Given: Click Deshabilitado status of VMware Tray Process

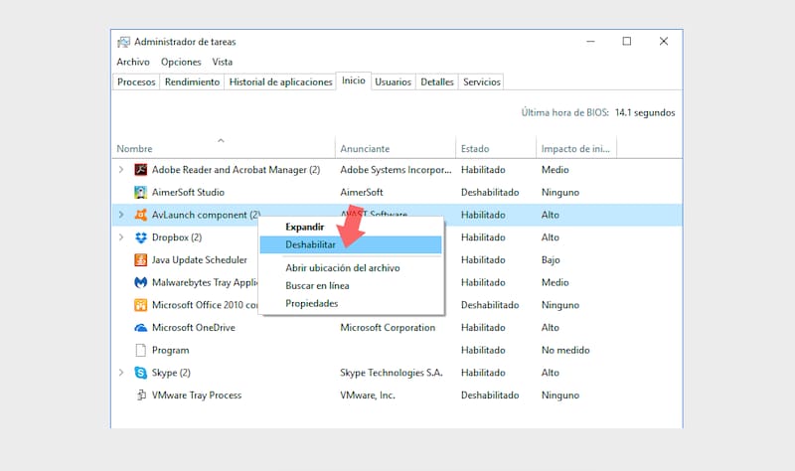Looking at the screenshot, I should pyautogui.click(x=490, y=394).
